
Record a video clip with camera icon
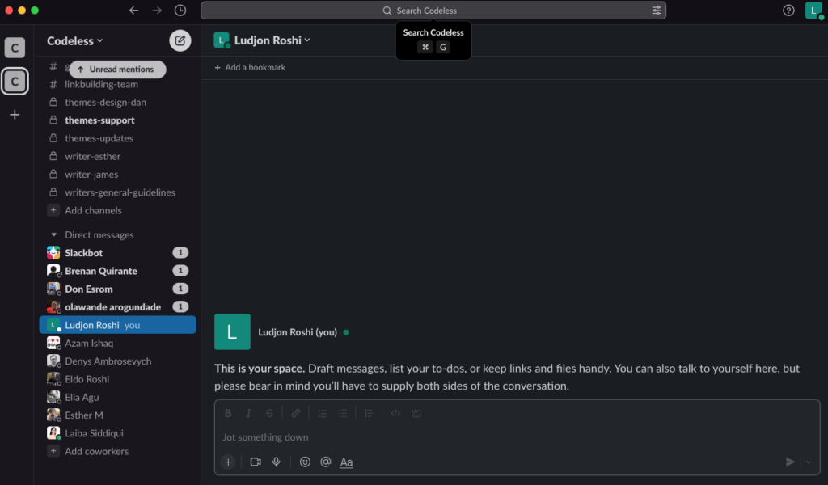256,462
